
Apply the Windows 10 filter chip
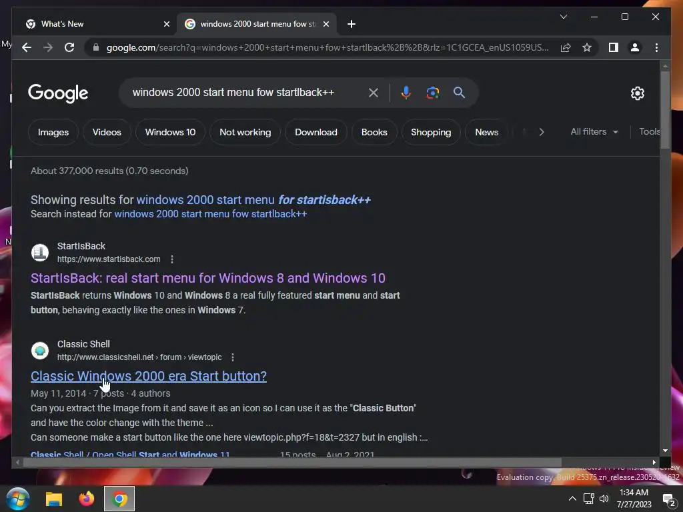170,132
